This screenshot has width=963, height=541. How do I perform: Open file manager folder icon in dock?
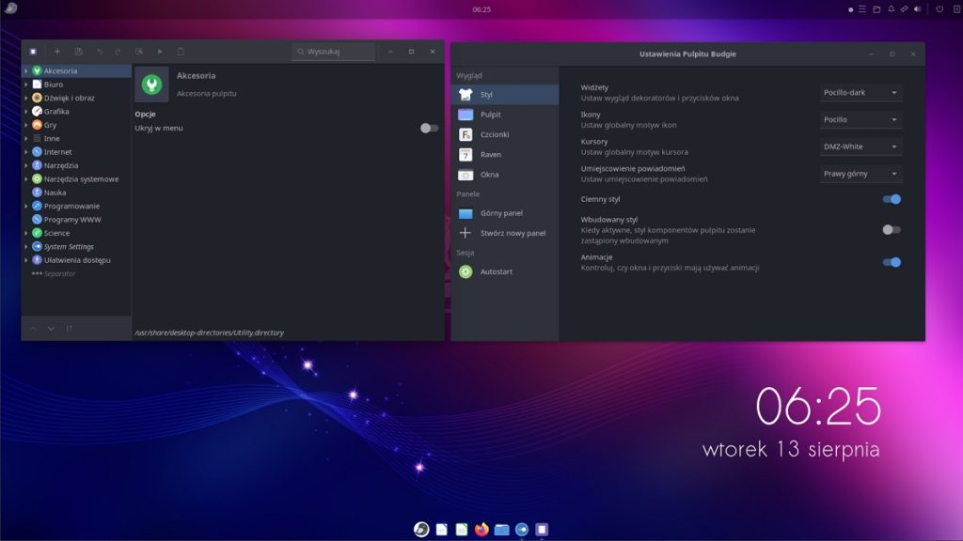502,530
